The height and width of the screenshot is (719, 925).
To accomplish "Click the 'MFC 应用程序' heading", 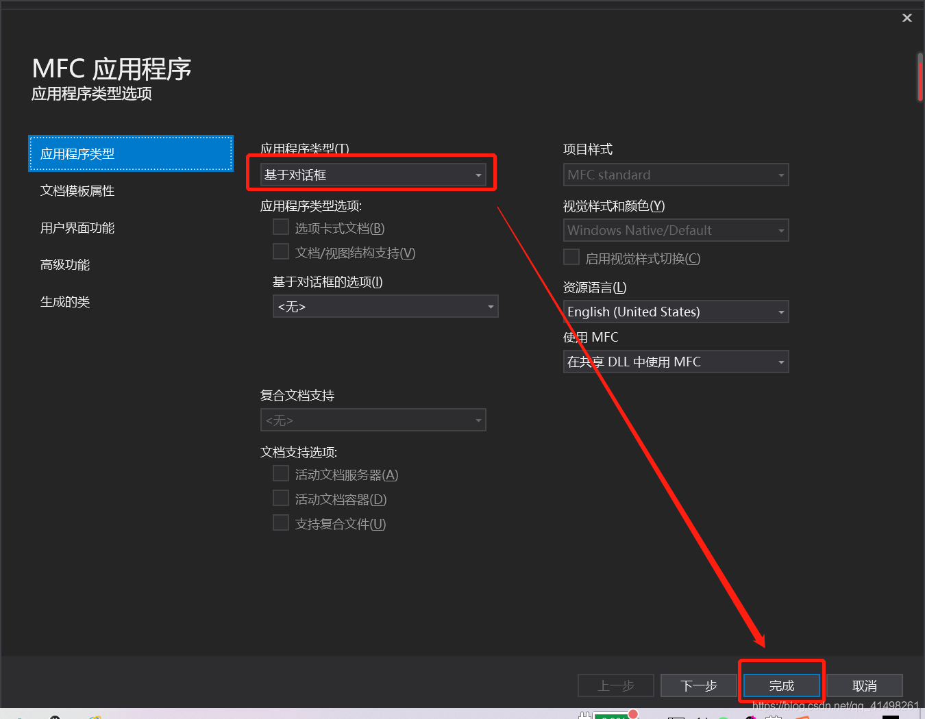I will pos(112,69).
